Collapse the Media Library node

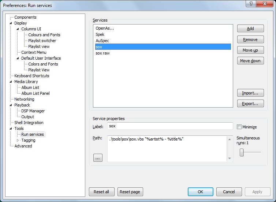(11, 82)
